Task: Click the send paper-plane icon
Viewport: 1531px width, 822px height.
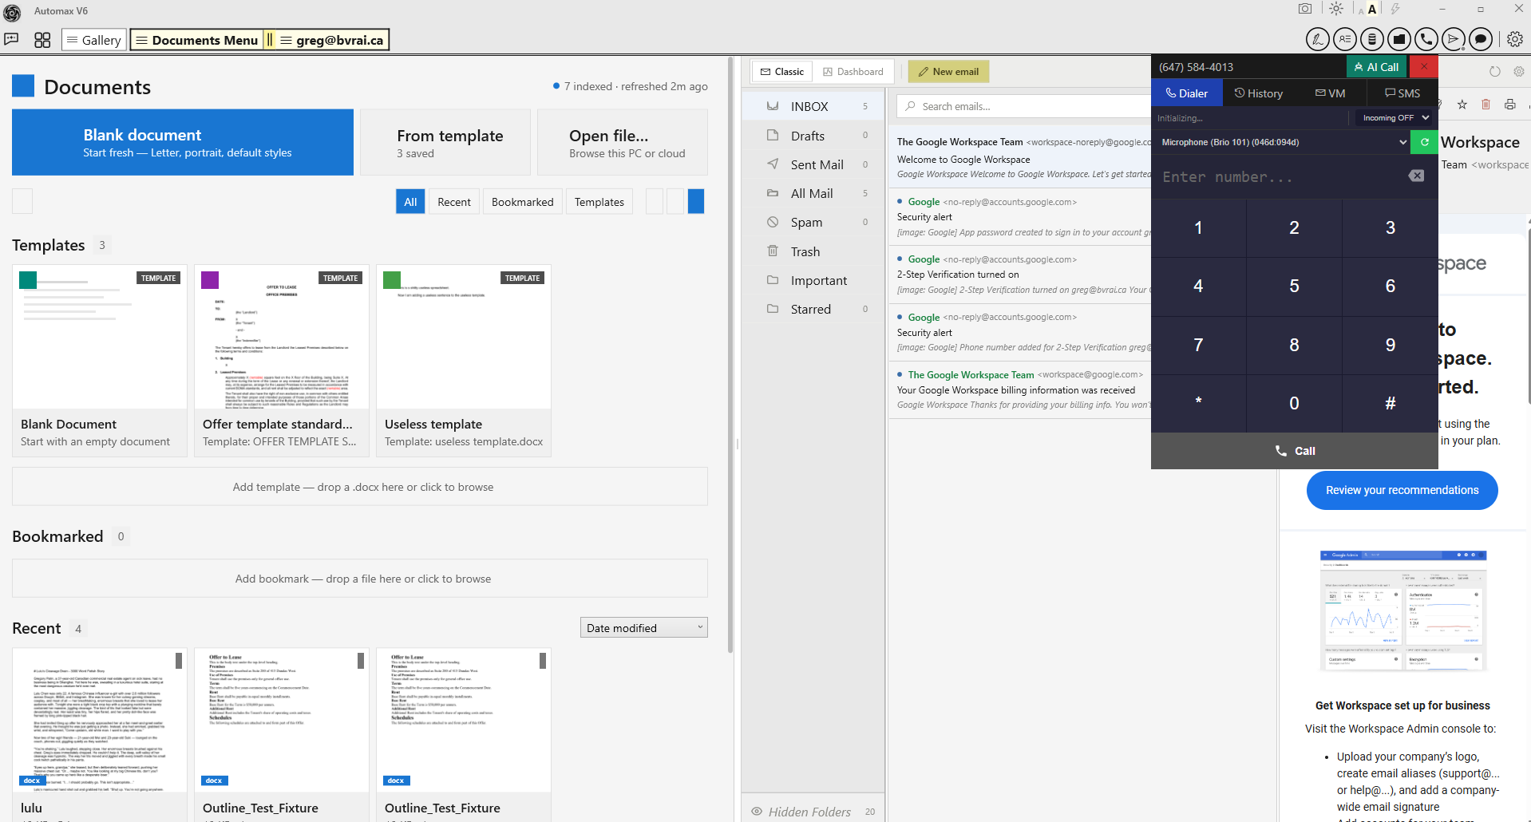Action: coord(1454,39)
